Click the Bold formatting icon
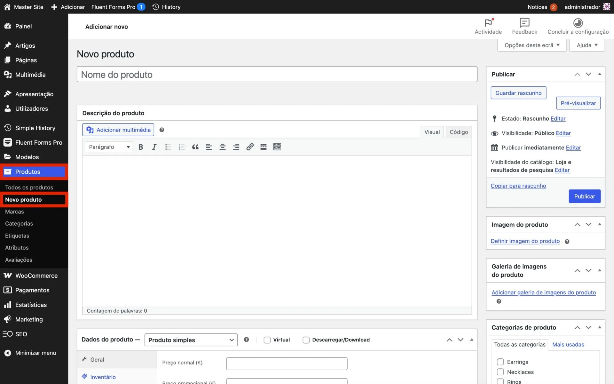The width and height of the screenshot is (614, 384). (x=141, y=147)
